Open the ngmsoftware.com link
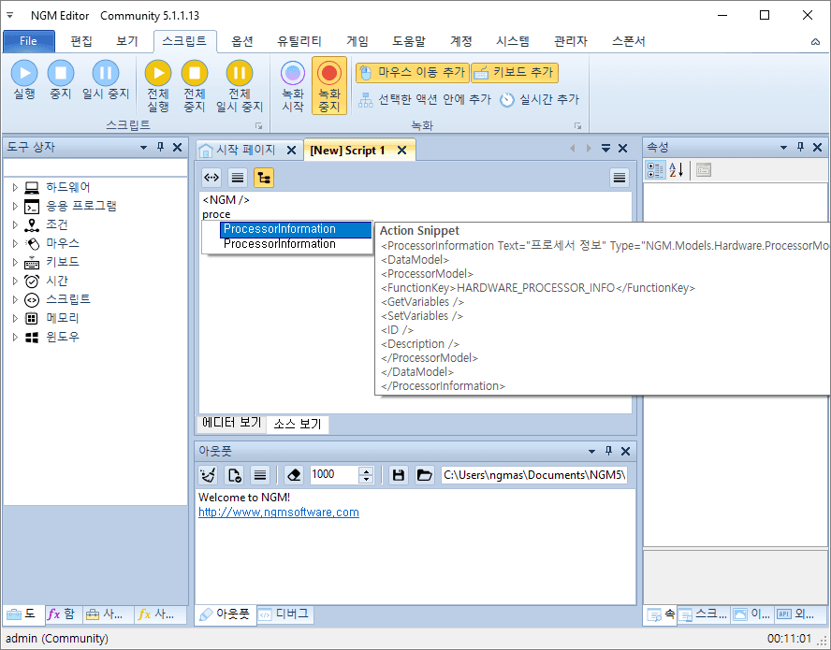 coord(279,513)
